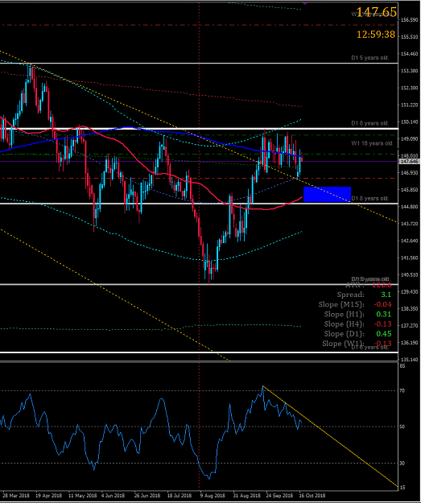Click the 18 Jul 2018 date label
The image size is (421, 503).
click(180, 496)
